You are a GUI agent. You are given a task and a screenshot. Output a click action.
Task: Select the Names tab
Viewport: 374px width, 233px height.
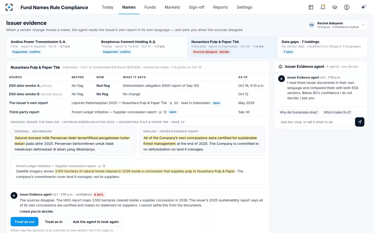(129, 7)
